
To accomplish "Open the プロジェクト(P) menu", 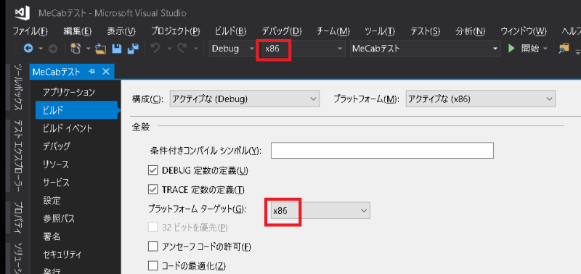I will [175, 31].
